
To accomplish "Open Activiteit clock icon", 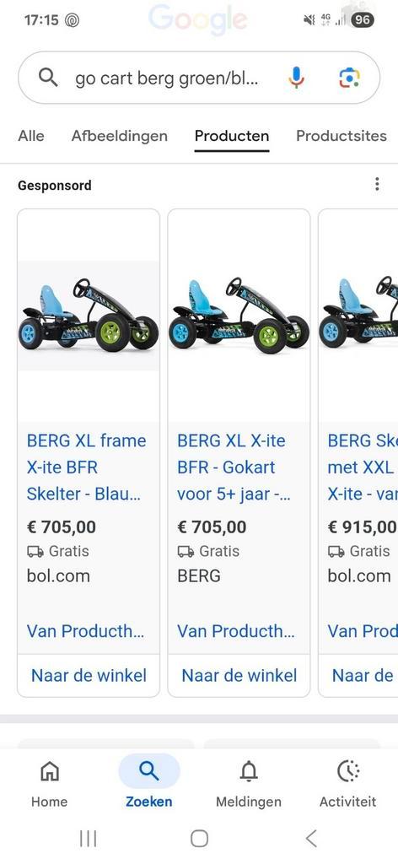I will point(348,782).
